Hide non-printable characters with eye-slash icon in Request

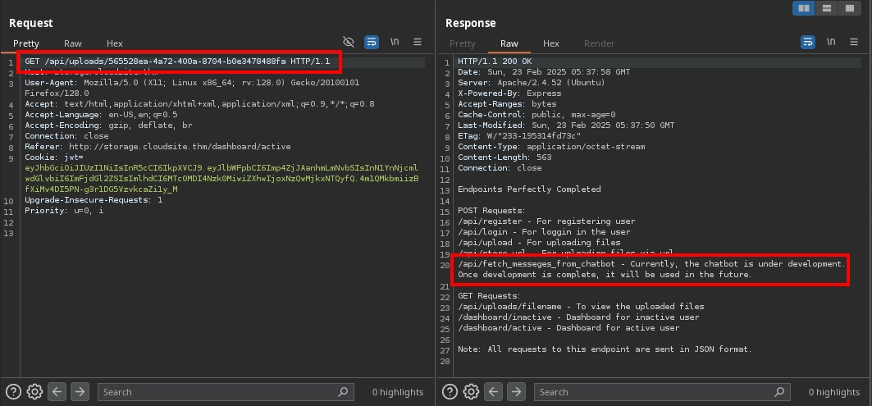click(349, 42)
